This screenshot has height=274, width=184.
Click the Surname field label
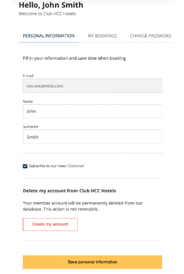[30, 127]
